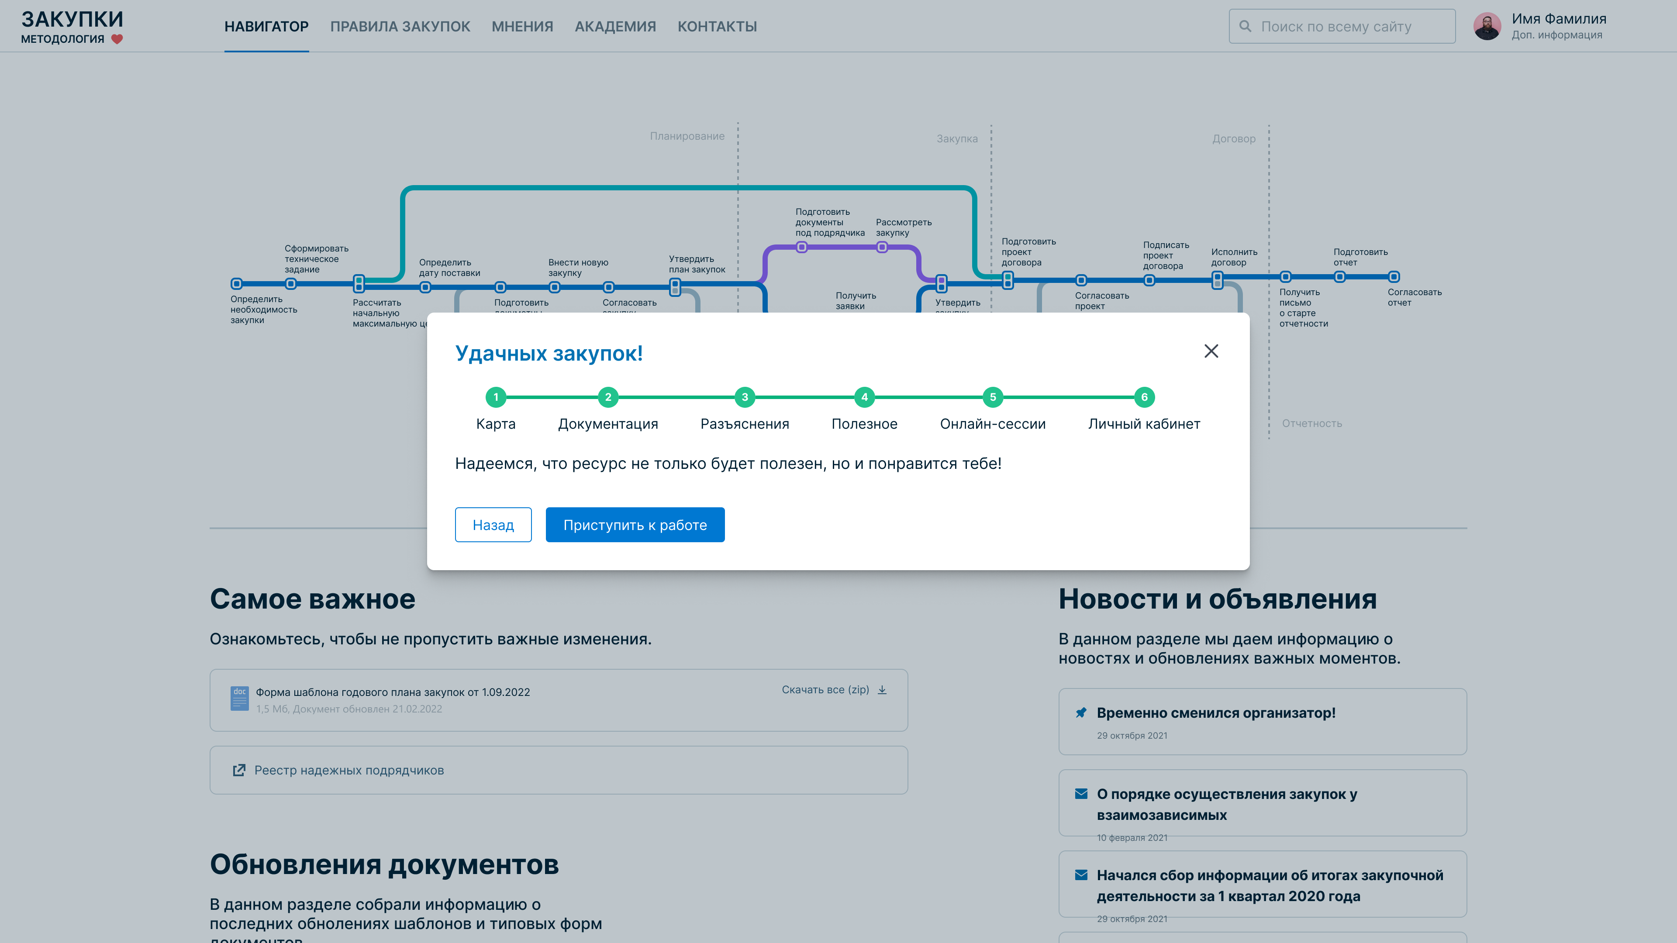The image size is (1677, 943).
Task: Close the Удачных закупок dialog
Action: tap(1211, 351)
